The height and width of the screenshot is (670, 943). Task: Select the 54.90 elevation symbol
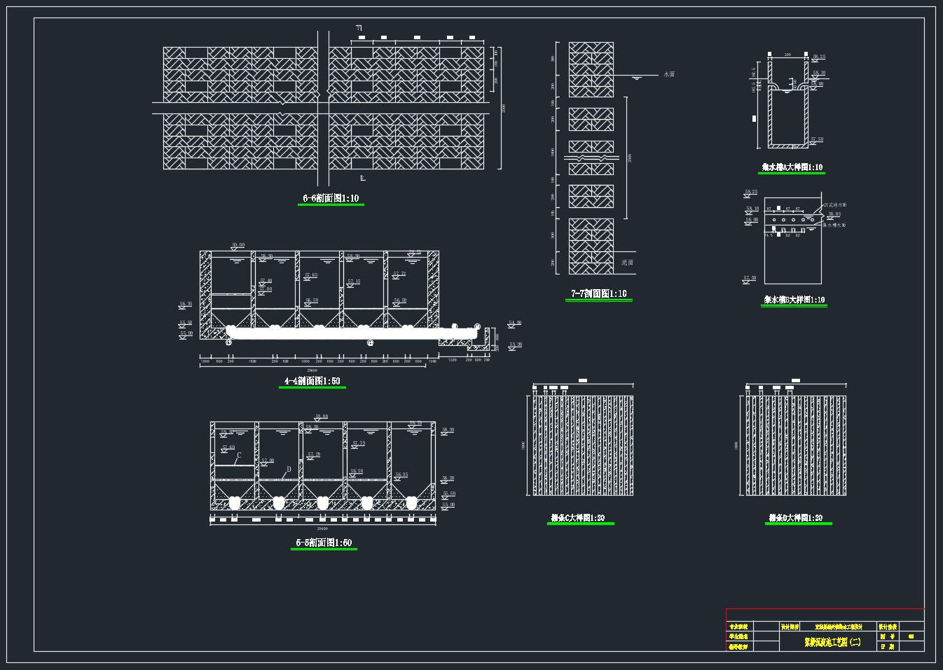[515, 323]
